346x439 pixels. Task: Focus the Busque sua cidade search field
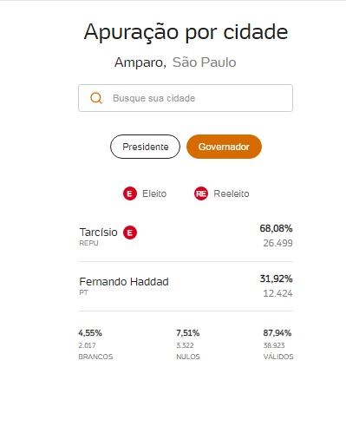pyautogui.click(x=186, y=98)
